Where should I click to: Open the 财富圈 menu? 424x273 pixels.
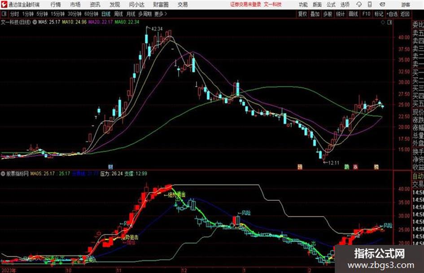click(161, 4)
